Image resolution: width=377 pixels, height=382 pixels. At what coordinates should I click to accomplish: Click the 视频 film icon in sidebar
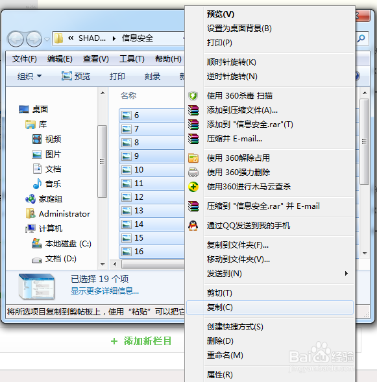pos(37,139)
